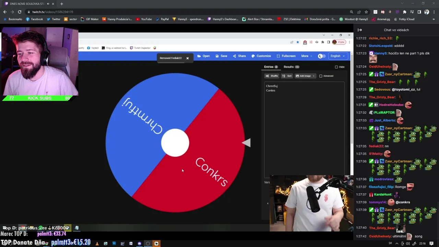Go back with browser back arrow
439x247 pixels.
tap(5, 12)
